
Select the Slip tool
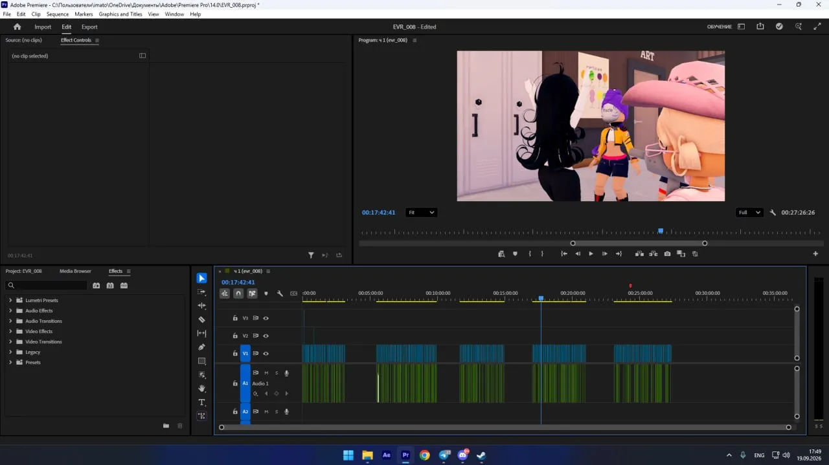pos(202,333)
